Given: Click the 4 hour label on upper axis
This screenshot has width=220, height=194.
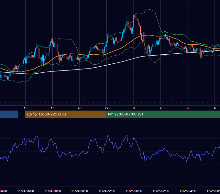Looking at the screenshot, I should 188,108.
